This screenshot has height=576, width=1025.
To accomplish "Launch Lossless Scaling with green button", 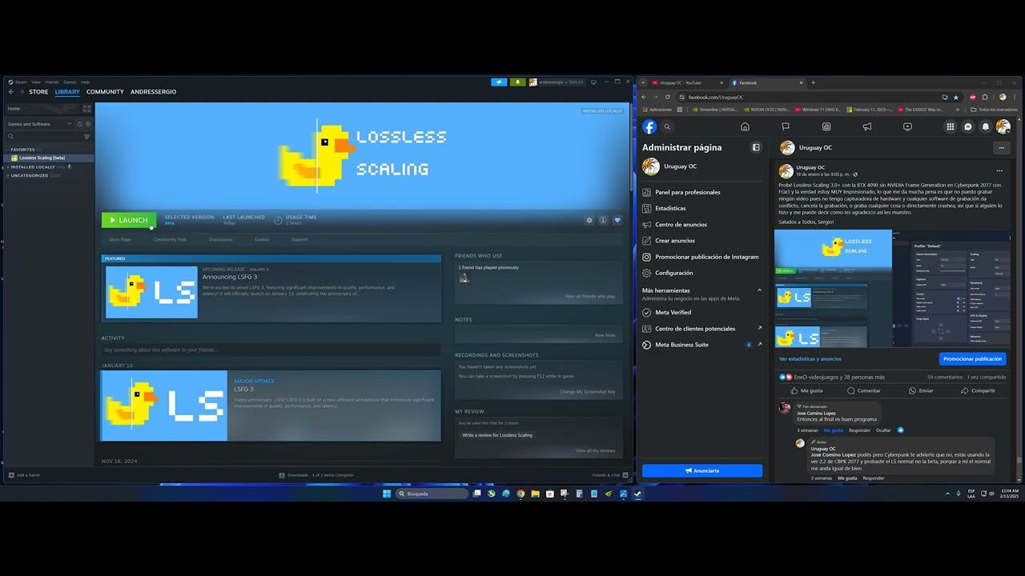I will pos(128,220).
